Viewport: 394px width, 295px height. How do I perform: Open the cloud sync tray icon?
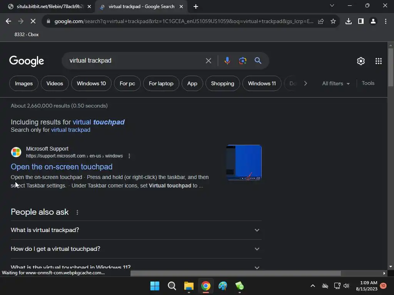[x=325, y=286]
